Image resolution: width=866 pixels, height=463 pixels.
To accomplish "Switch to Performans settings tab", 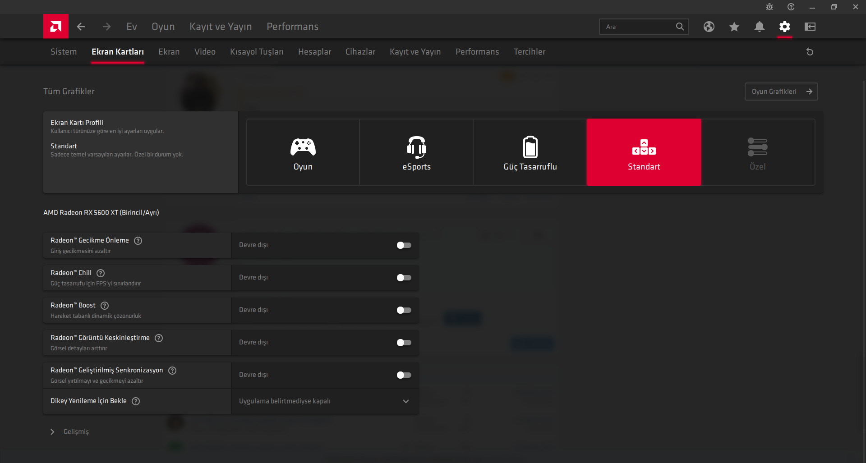I will [477, 52].
